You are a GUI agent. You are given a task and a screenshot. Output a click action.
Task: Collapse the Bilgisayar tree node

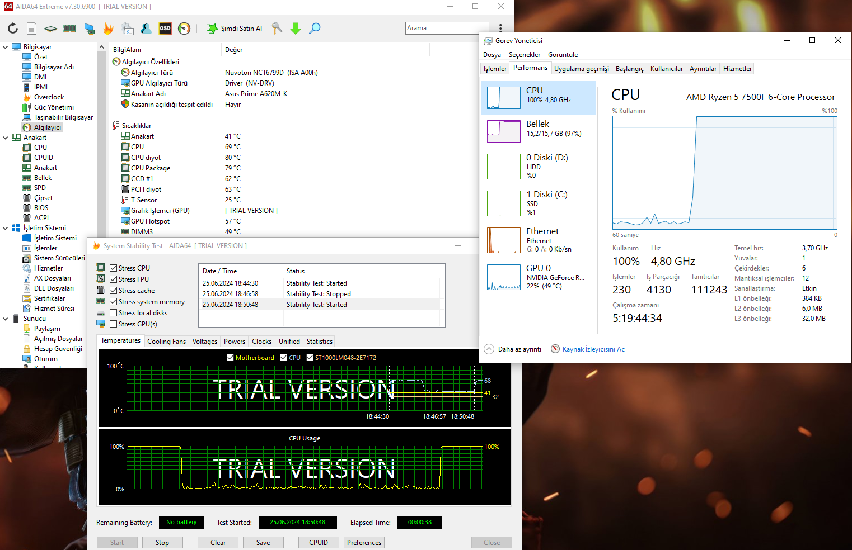point(5,47)
